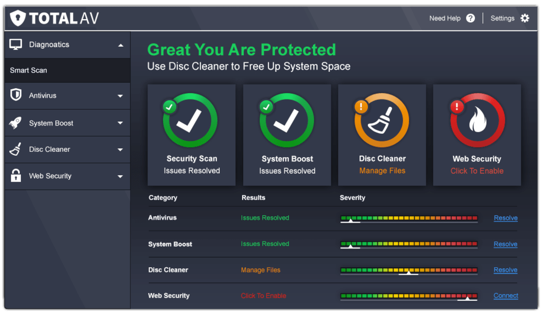Click Connect for Web Security
Screen dimensions: 543x315
(x=505, y=295)
